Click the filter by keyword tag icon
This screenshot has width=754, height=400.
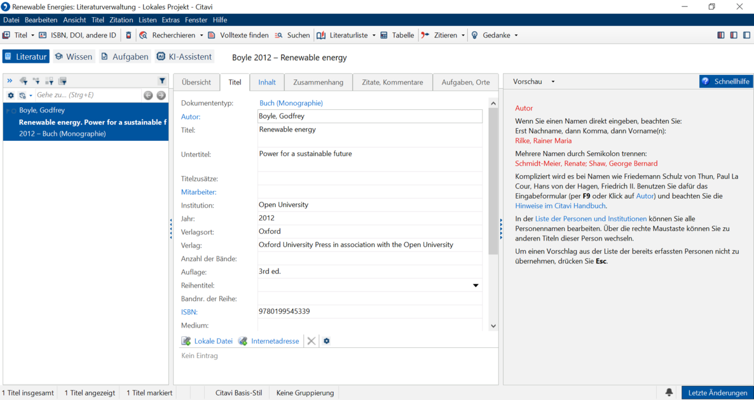pyautogui.click(x=23, y=81)
